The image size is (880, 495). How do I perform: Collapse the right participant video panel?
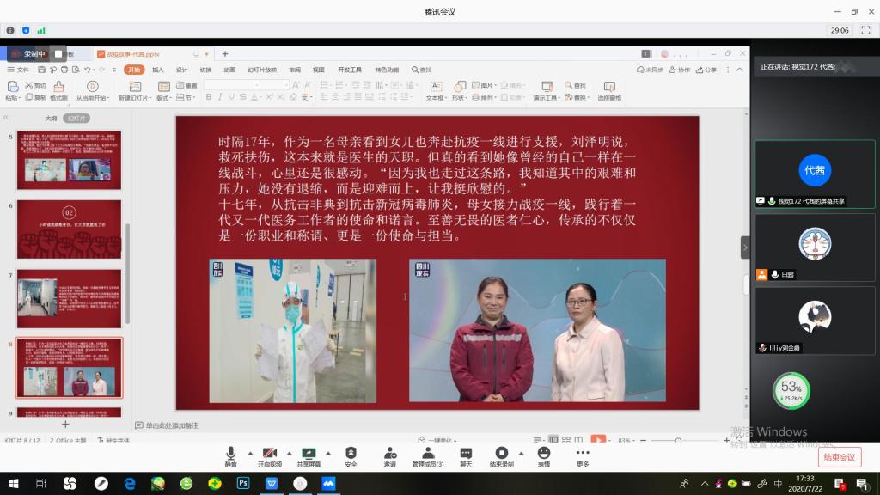(745, 247)
